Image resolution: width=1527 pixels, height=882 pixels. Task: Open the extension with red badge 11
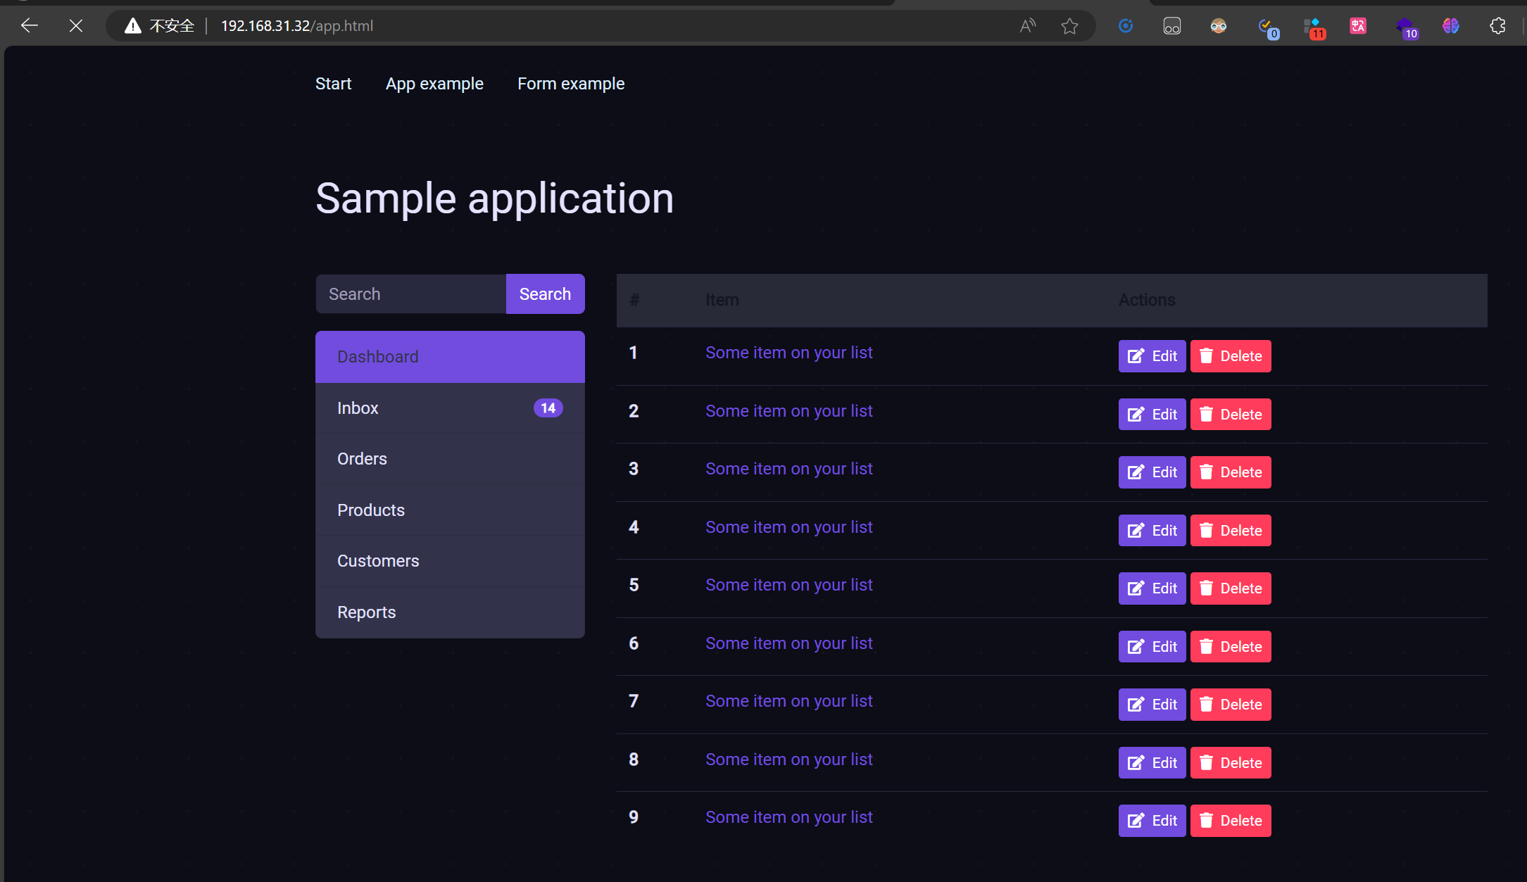point(1314,27)
